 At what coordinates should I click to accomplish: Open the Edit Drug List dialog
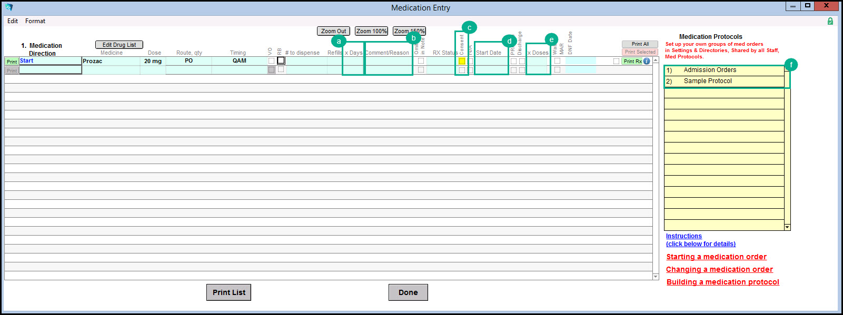pyautogui.click(x=119, y=45)
